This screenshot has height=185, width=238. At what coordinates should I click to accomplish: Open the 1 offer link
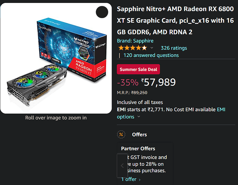129,179
